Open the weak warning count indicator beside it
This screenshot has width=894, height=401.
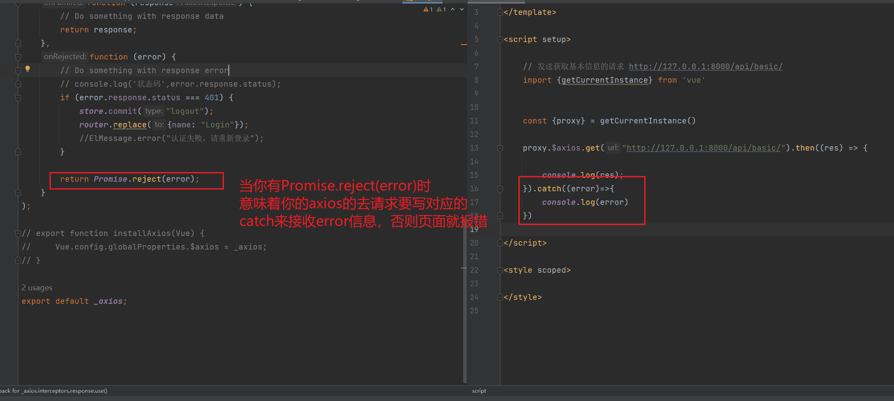click(x=441, y=9)
